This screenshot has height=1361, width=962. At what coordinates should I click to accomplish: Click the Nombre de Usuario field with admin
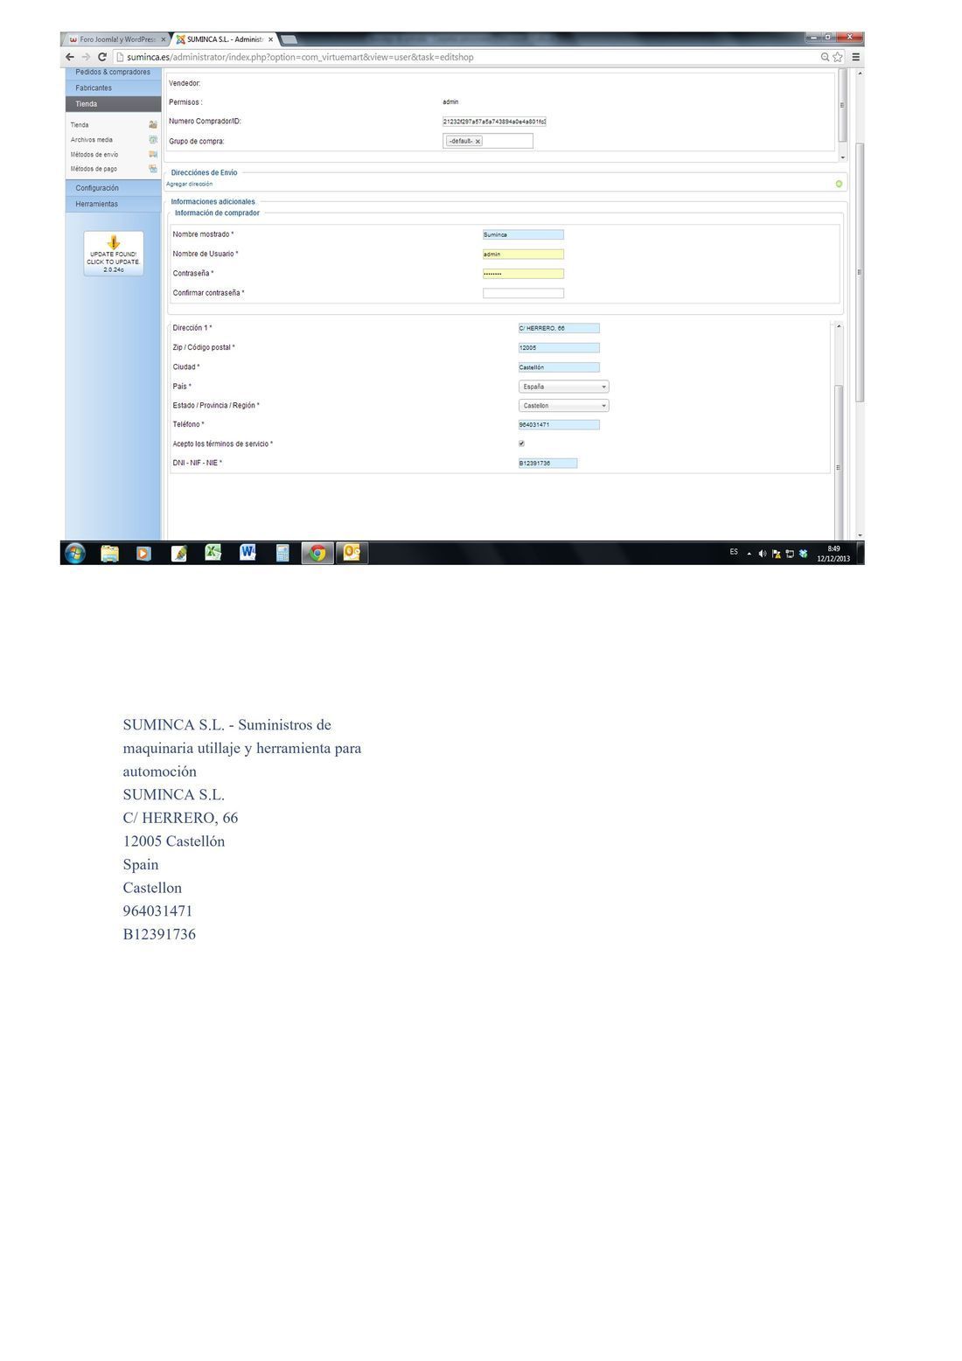(523, 255)
